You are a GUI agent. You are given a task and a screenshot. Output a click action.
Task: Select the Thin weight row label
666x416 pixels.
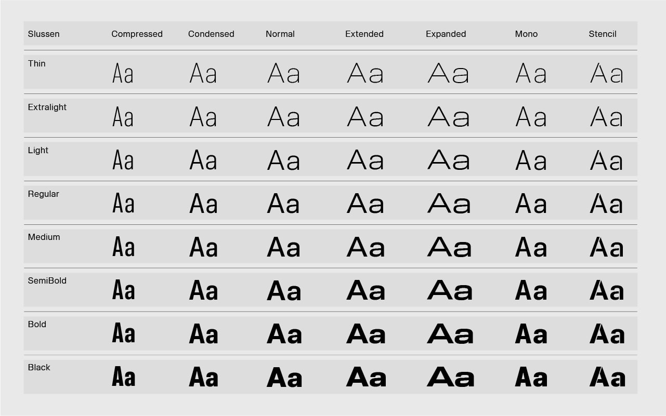coord(37,64)
